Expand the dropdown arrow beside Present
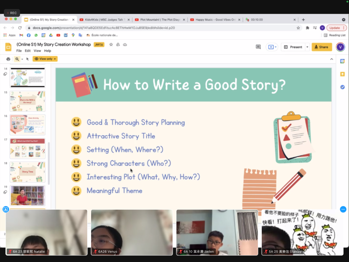349x262 pixels. [307, 47]
